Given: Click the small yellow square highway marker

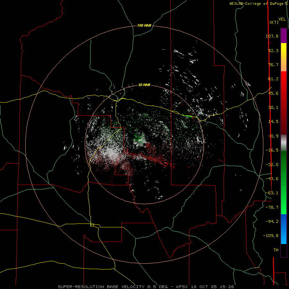Looking at the screenshot, I should [92, 225].
